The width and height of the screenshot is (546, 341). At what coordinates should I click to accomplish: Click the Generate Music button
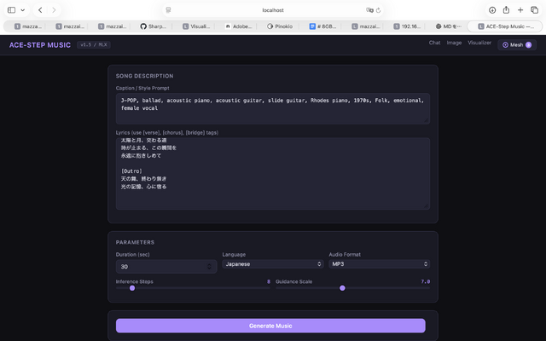(270, 326)
